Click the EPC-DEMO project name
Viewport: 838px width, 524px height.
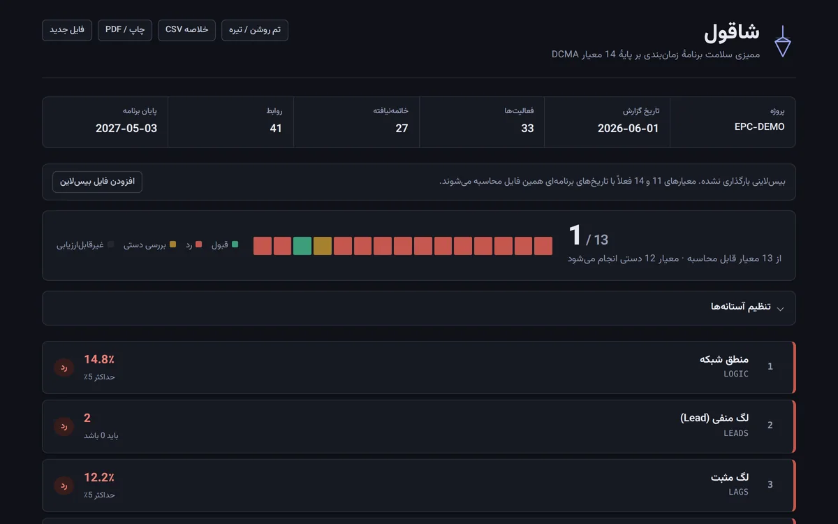click(760, 127)
